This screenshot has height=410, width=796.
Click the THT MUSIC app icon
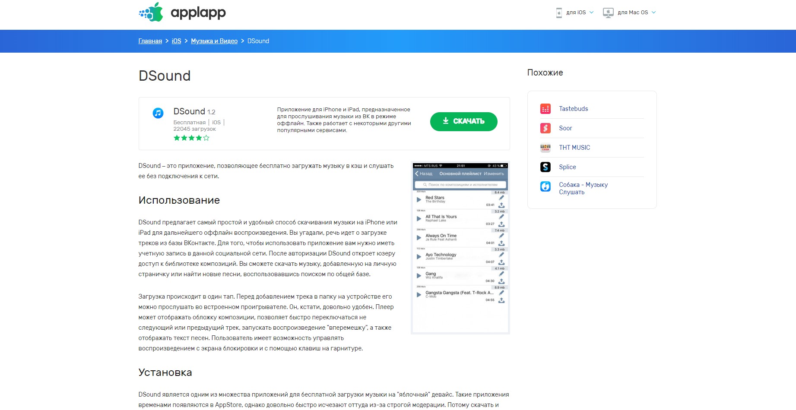pos(545,148)
